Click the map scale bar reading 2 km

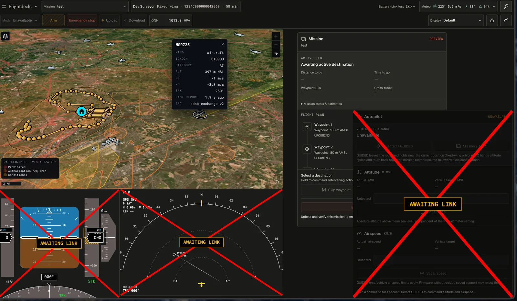click(x=11, y=184)
